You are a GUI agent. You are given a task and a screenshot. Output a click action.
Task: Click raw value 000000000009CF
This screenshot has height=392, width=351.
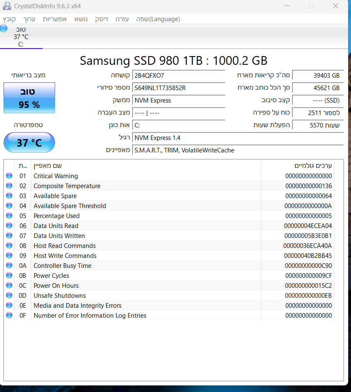point(309,275)
